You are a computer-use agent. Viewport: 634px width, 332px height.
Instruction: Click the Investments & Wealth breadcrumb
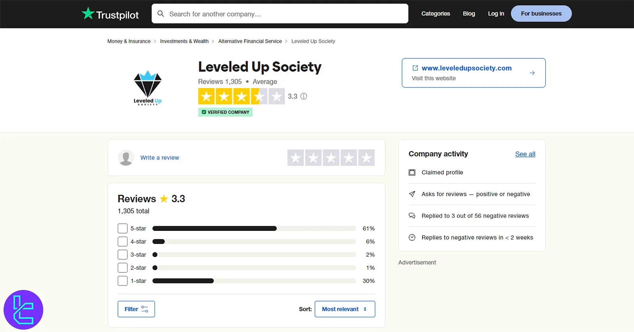[184, 41]
